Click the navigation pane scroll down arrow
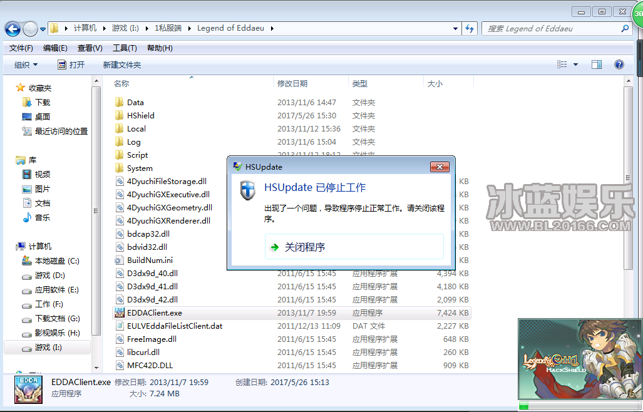 click(x=97, y=368)
